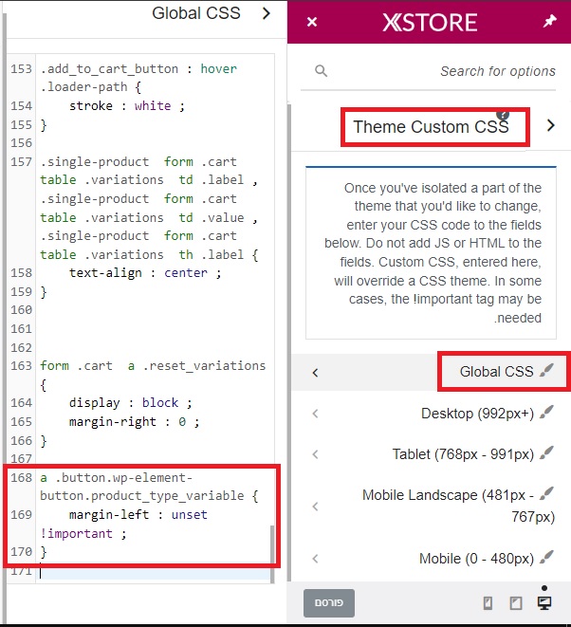Image resolution: width=571 pixels, height=627 pixels.
Task: Click the customizer description text box
Action: point(431,252)
